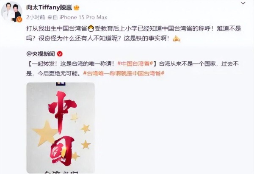The image size is (254, 174).
Task: Open the @央视新闻 account link
Action: (41, 54)
